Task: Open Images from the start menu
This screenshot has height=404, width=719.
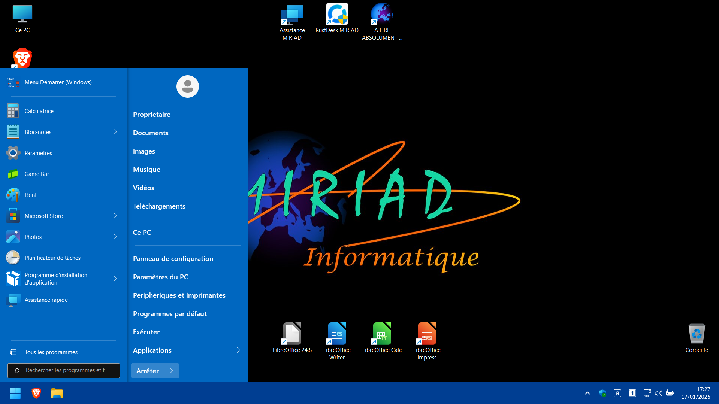Action: pyautogui.click(x=144, y=151)
